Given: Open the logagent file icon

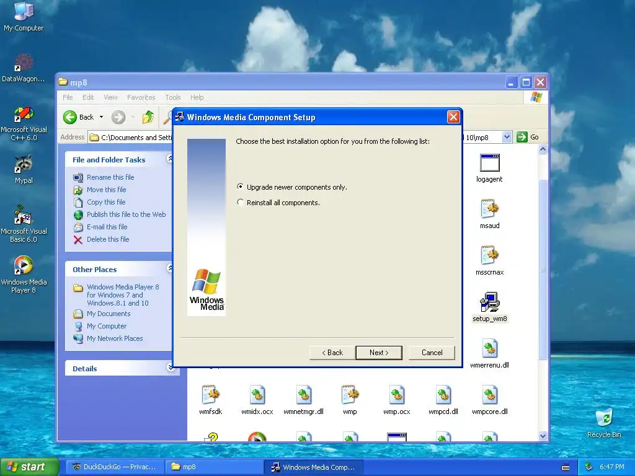Looking at the screenshot, I should (x=490, y=163).
